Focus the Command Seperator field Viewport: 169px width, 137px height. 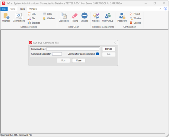tap(57, 54)
